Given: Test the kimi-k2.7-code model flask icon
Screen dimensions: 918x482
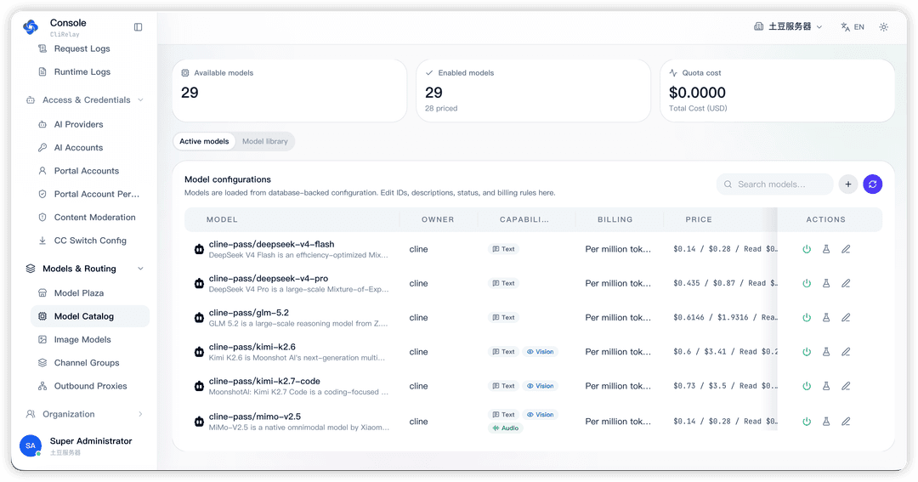Looking at the screenshot, I should 826,386.
